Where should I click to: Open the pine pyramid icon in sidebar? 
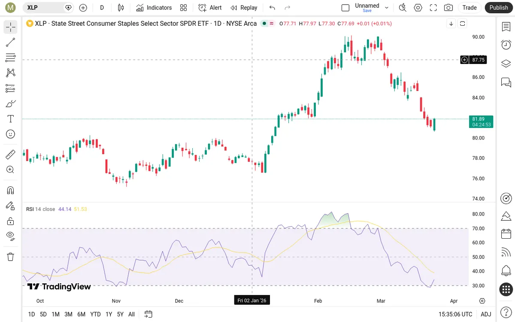pyautogui.click(x=506, y=216)
